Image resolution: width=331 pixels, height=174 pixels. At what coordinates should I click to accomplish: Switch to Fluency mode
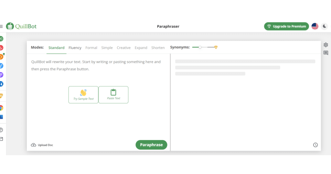click(x=75, y=48)
